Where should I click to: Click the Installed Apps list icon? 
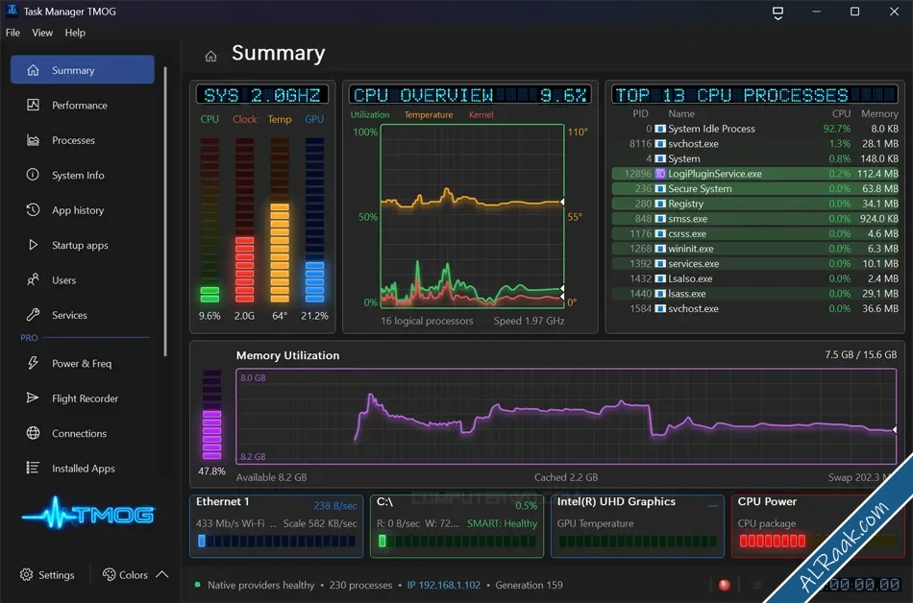pyautogui.click(x=34, y=468)
